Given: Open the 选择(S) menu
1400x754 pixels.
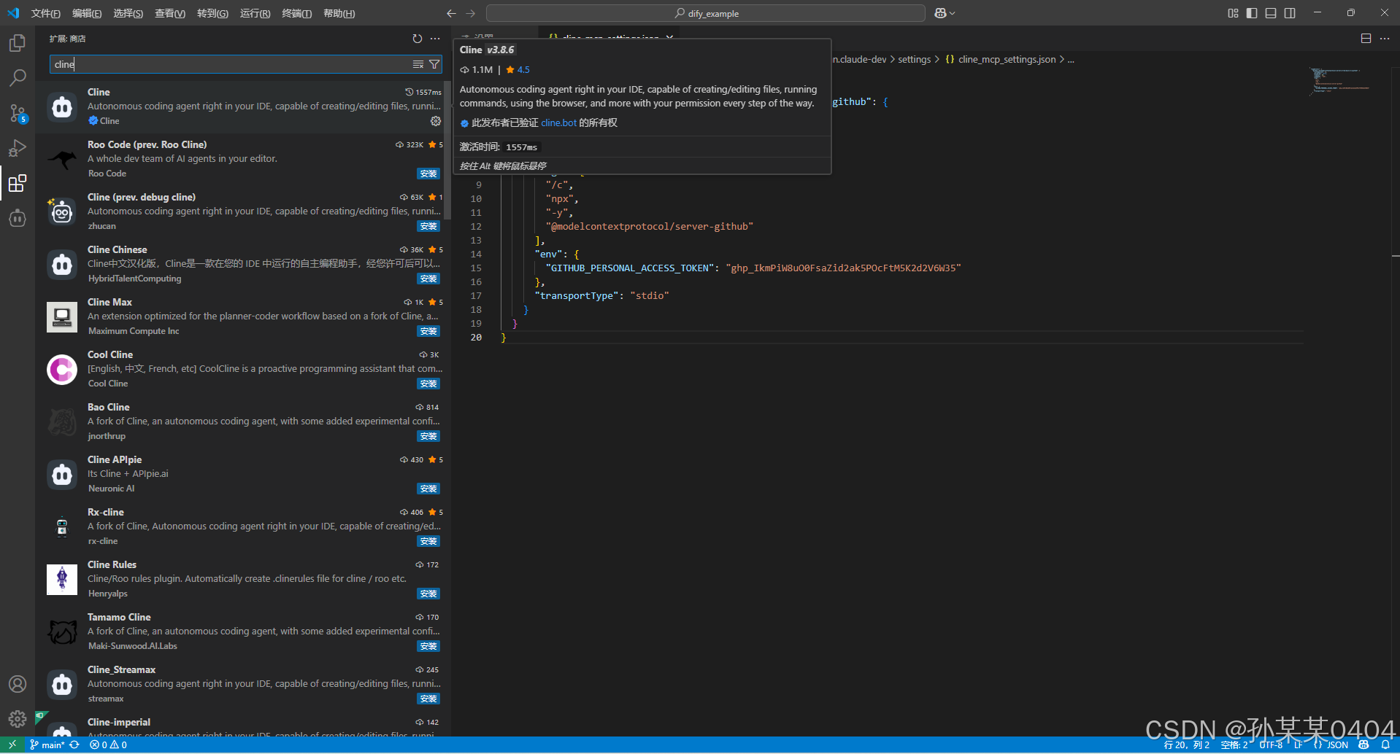Looking at the screenshot, I should 128,13.
